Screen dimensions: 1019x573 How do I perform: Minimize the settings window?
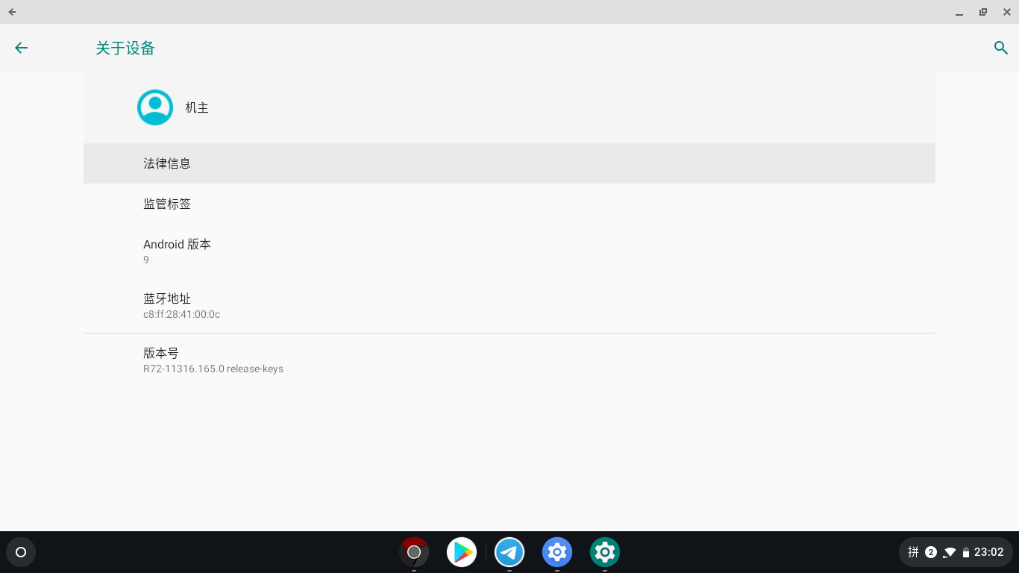[x=959, y=12]
